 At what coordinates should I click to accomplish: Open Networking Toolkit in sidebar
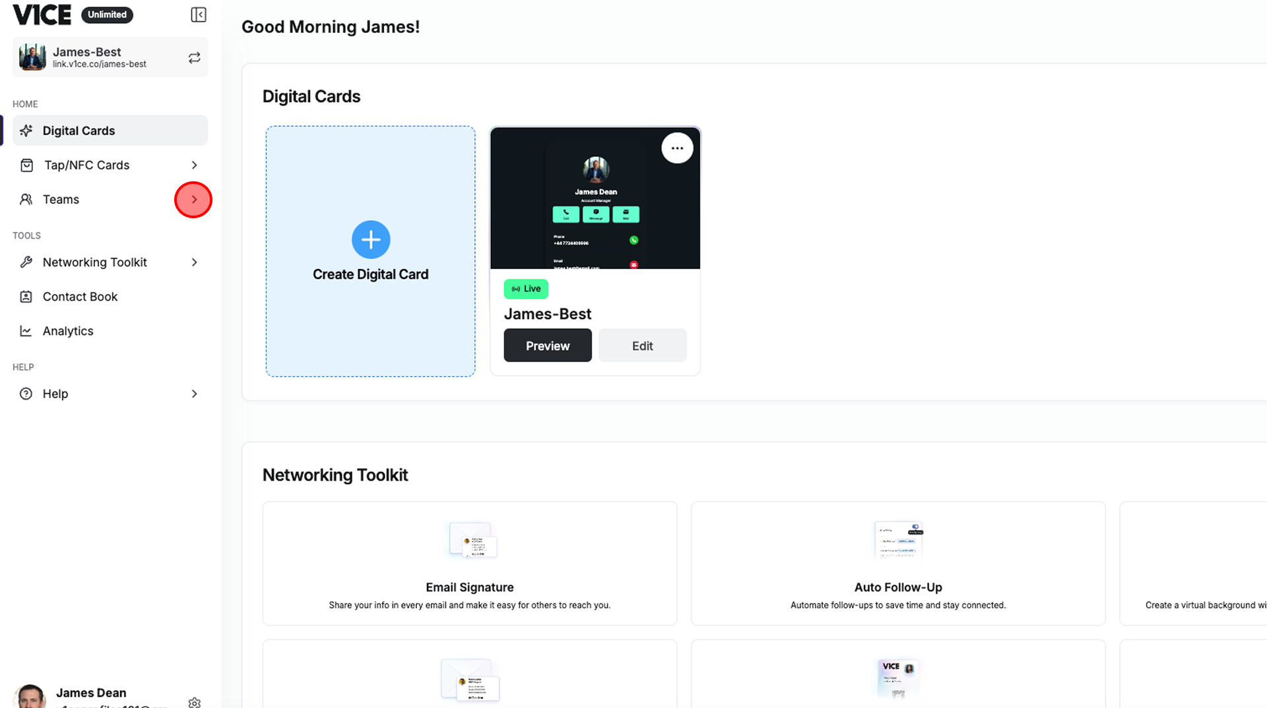tap(110, 262)
